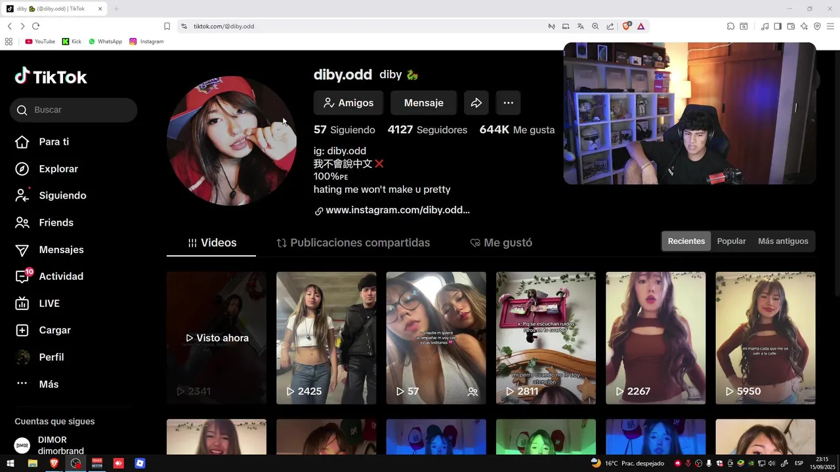Open Leo AI sparkle icon
Image resolution: width=840 pixels, height=472 pixels.
[x=804, y=26]
